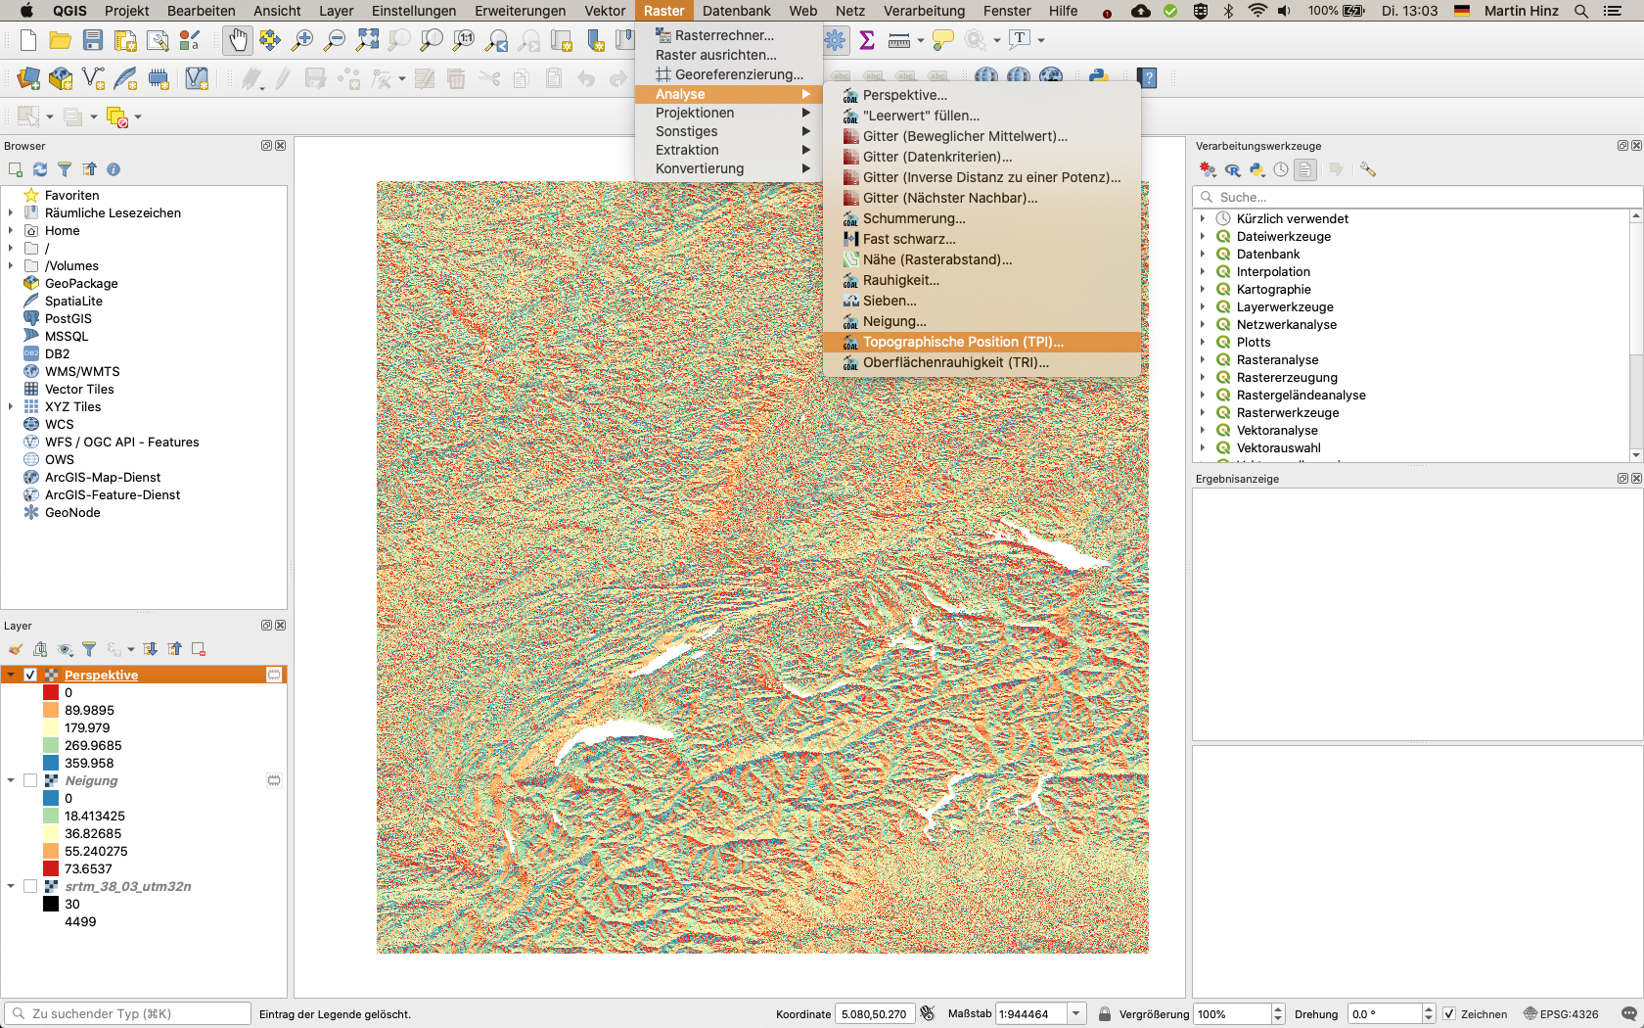
Task: Expand the Rasteranalyse toolbox group
Action: (1203, 360)
